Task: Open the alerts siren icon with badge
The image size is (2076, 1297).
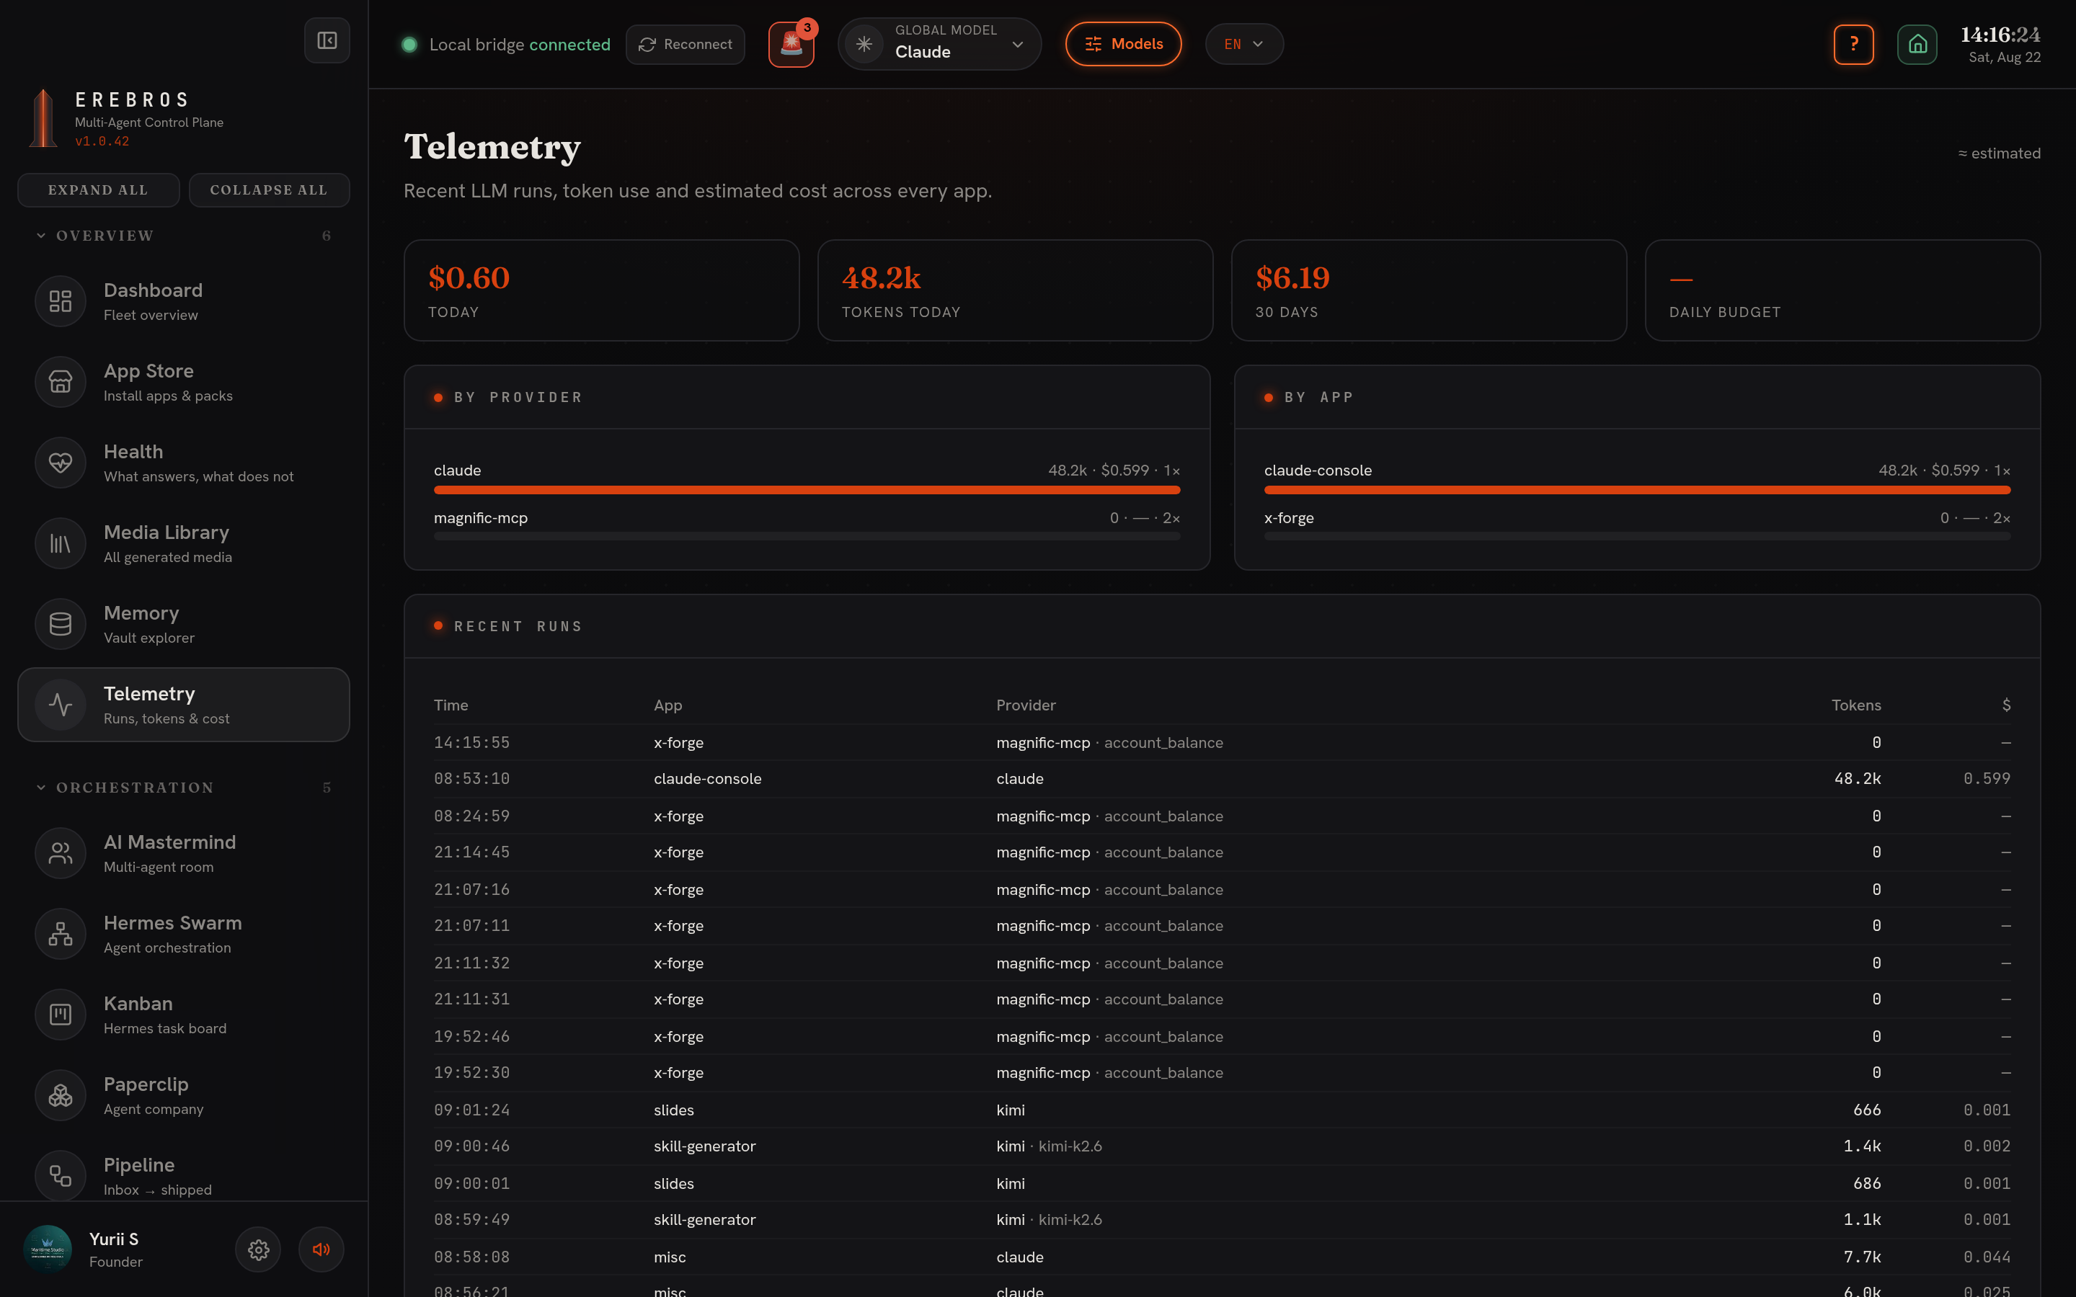Action: point(791,45)
